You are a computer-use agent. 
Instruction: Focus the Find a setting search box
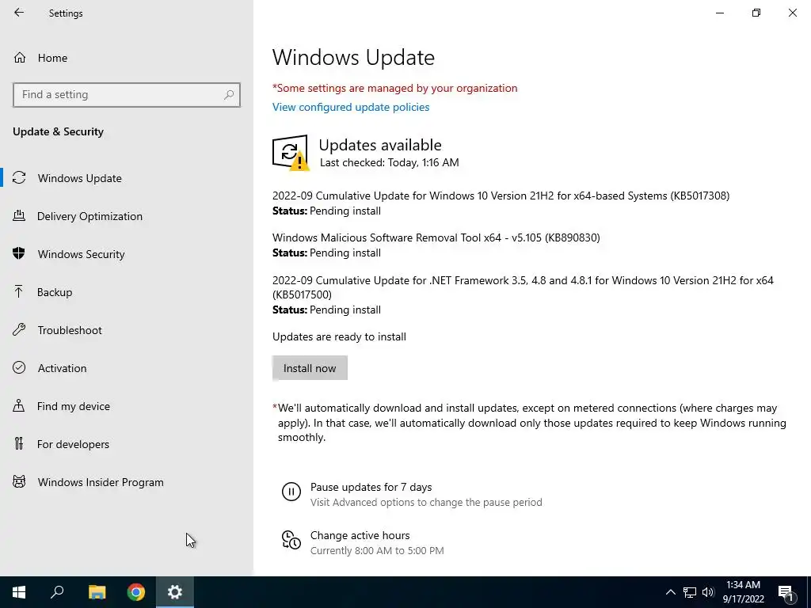point(127,95)
